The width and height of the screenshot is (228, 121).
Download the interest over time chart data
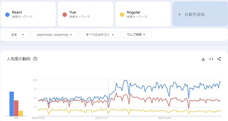(x=203, y=59)
